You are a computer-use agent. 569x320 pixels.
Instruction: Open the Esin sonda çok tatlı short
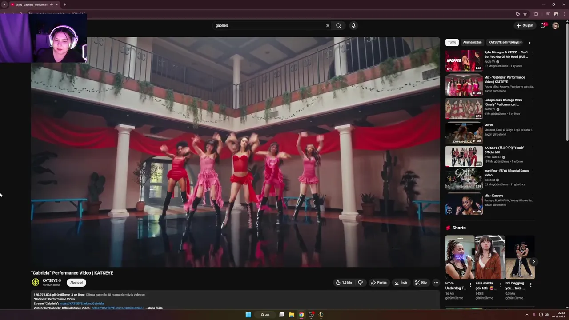(490, 257)
